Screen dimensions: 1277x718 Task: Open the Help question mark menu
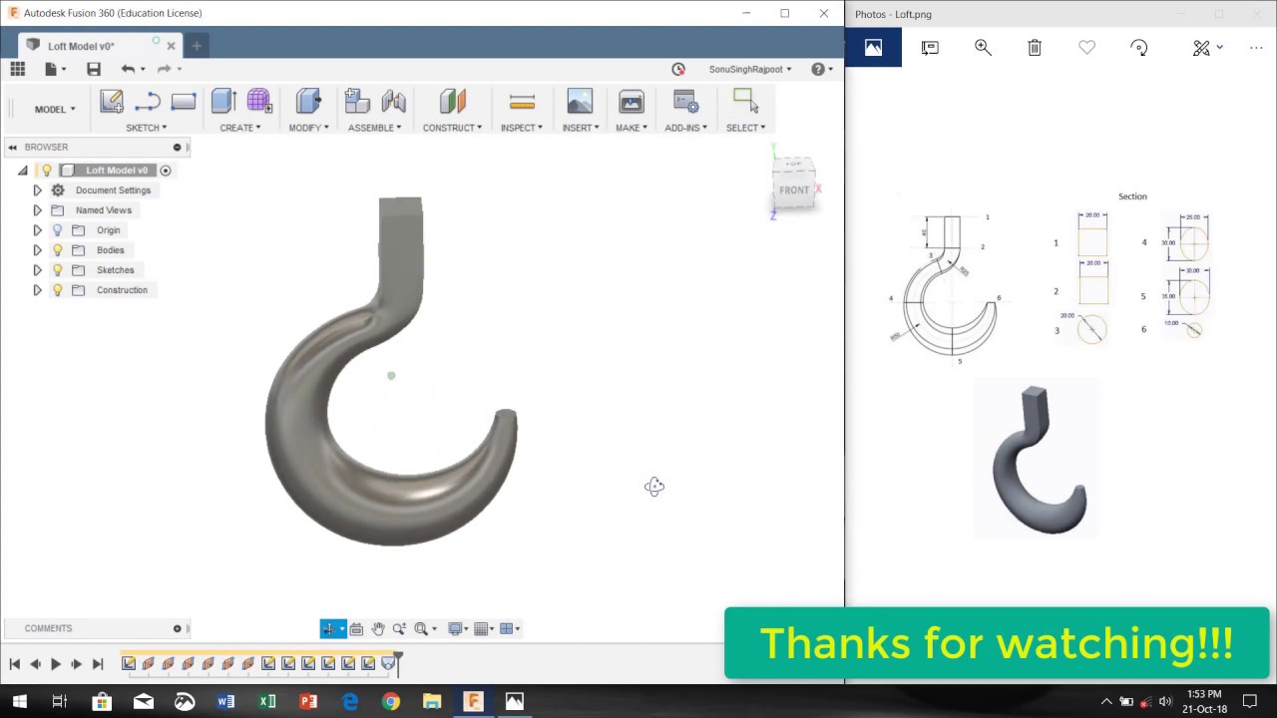pyautogui.click(x=820, y=69)
